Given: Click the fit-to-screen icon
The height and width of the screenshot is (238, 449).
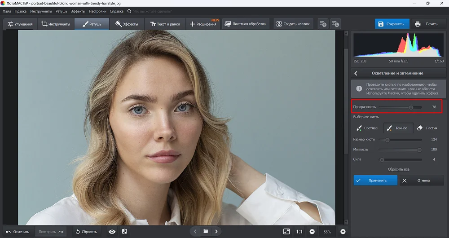Looking at the screenshot, I should pos(286,231).
